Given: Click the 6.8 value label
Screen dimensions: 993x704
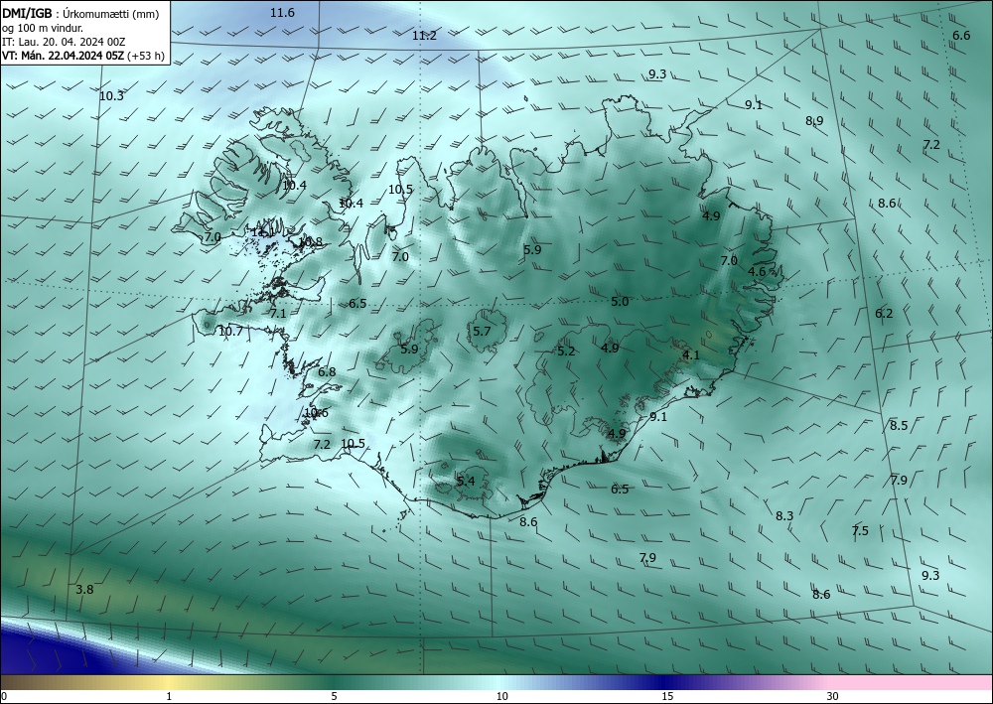Looking at the screenshot, I should pyautogui.click(x=327, y=372).
